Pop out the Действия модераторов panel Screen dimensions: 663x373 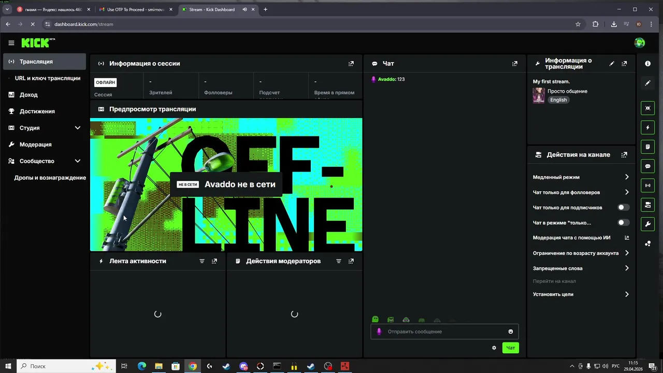tap(351, 261)
